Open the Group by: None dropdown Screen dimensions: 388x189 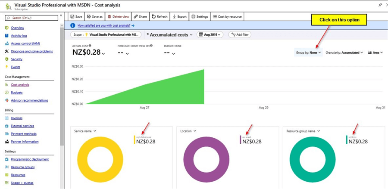click(308, 53)
